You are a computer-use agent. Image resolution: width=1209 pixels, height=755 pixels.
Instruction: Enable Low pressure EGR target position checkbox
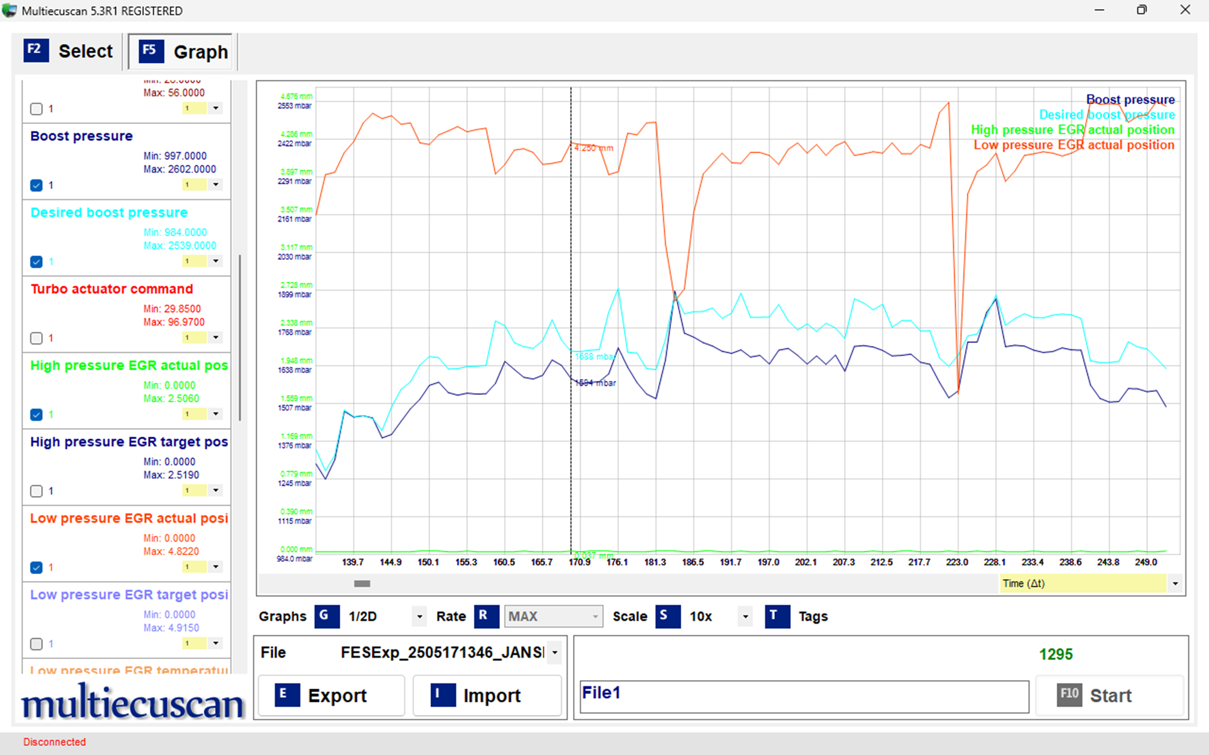point(36,644)
